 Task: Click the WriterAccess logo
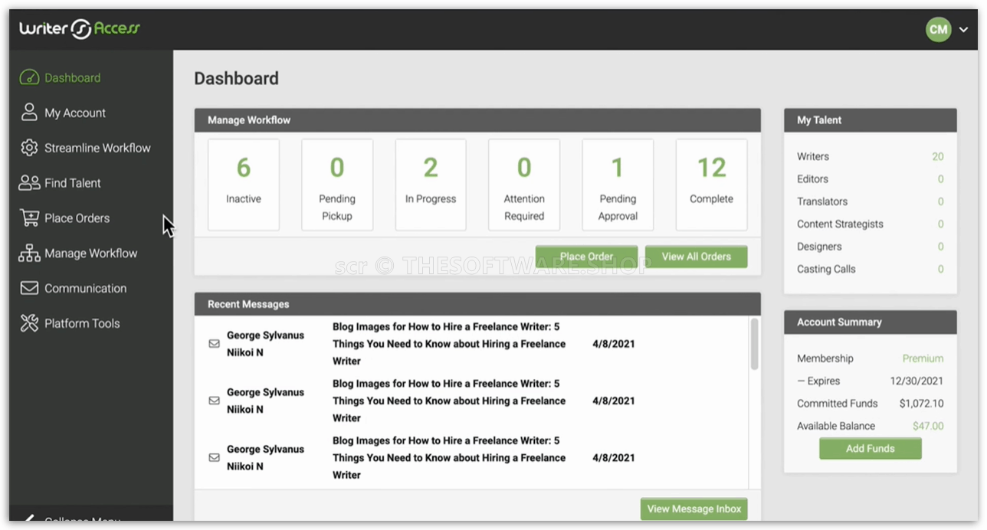click(x=80, y=29)
